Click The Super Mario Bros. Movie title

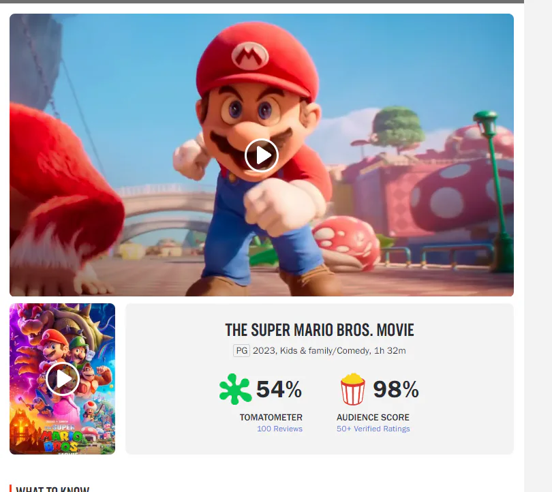(320, 330)
